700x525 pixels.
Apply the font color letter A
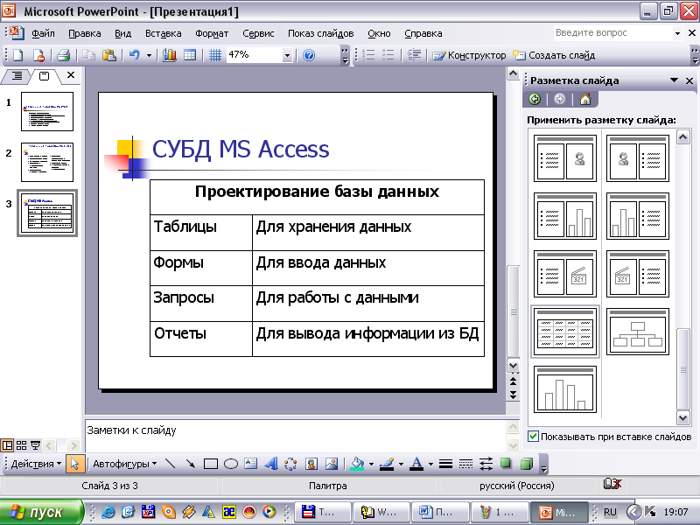point(416,464)
